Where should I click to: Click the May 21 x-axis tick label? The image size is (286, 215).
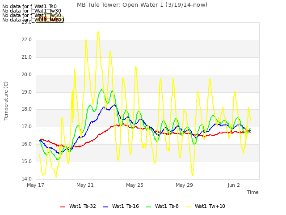click(x=85, y=185)
